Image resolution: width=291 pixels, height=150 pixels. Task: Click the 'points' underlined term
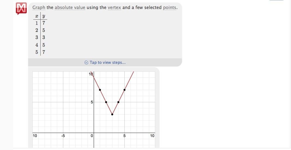click(170, 7)
